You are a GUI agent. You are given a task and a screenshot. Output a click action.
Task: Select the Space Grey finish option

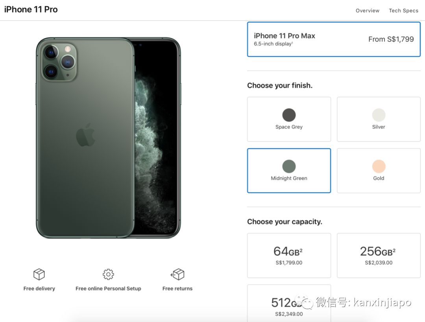pyautogui.click(x=289, y=119)
